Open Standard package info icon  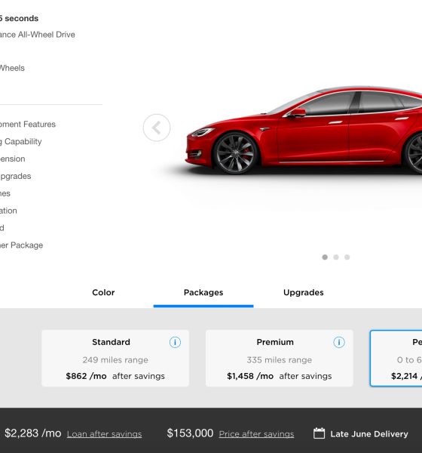point(175,342)
